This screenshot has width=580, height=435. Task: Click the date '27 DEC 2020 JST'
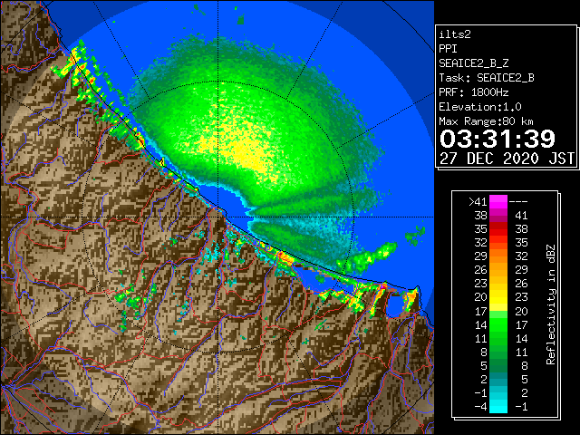[507, 159]
